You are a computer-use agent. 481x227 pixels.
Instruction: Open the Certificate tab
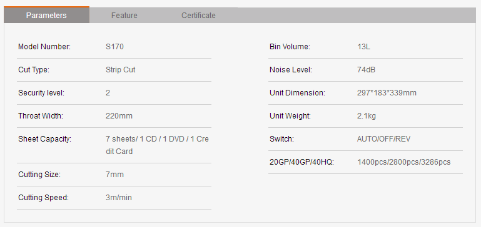tap(198, 16)
